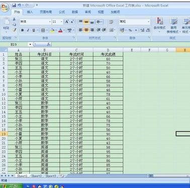Decrease decimal places

click(148, 30)
